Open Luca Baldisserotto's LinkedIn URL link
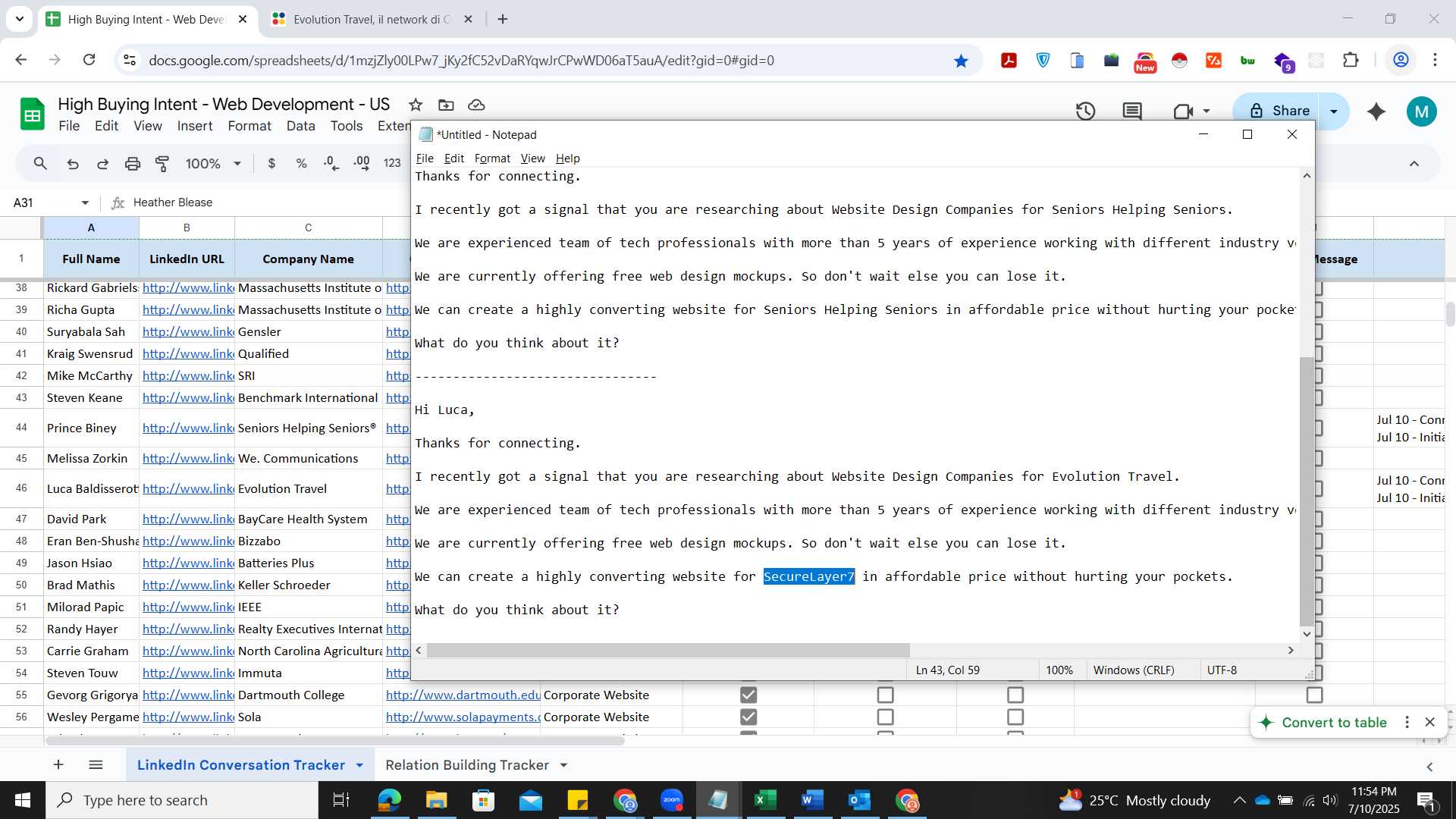The height and width of the screenshot is (819, 1456). 188,488
